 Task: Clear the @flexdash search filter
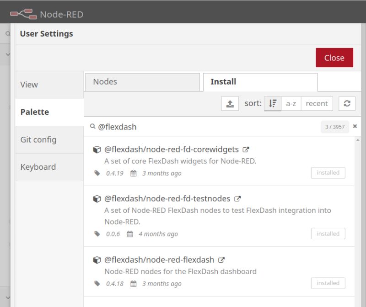point(355,127)
